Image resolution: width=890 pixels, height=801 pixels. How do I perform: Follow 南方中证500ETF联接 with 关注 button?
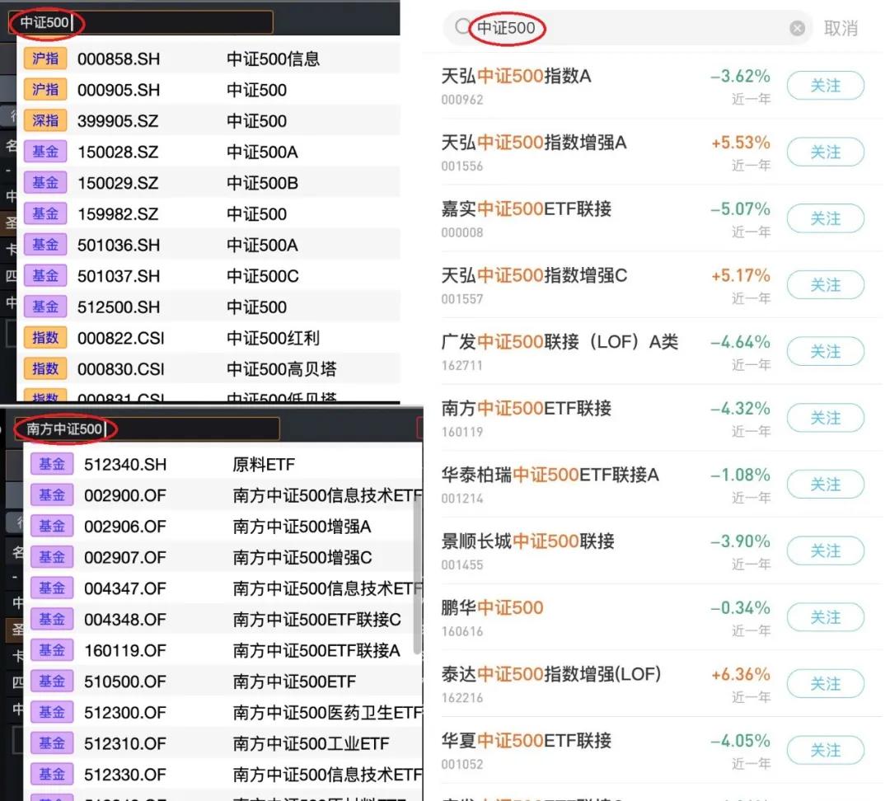825,418
